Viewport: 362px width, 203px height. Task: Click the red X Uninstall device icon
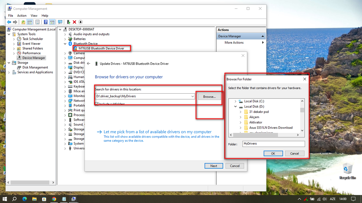[74, 22]
